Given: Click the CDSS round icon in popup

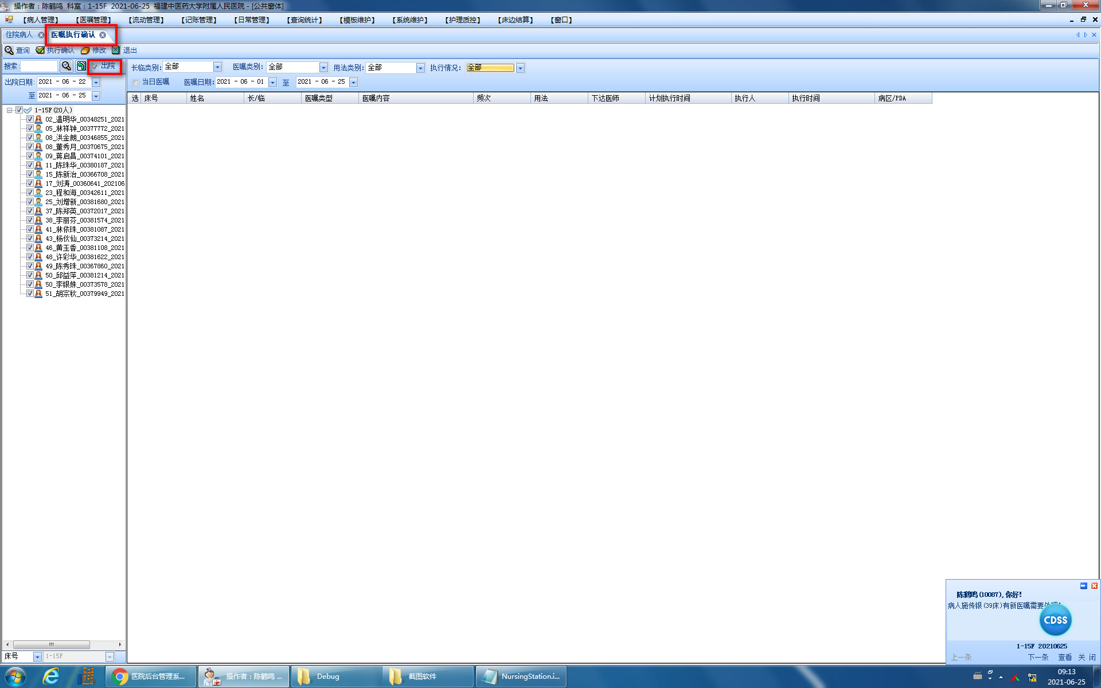Looking at the screenshot, I should click(x=1055, y=620).
